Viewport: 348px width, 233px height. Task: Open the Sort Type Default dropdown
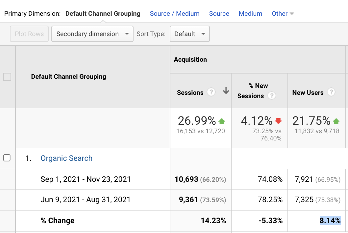[x=189, y=34]
